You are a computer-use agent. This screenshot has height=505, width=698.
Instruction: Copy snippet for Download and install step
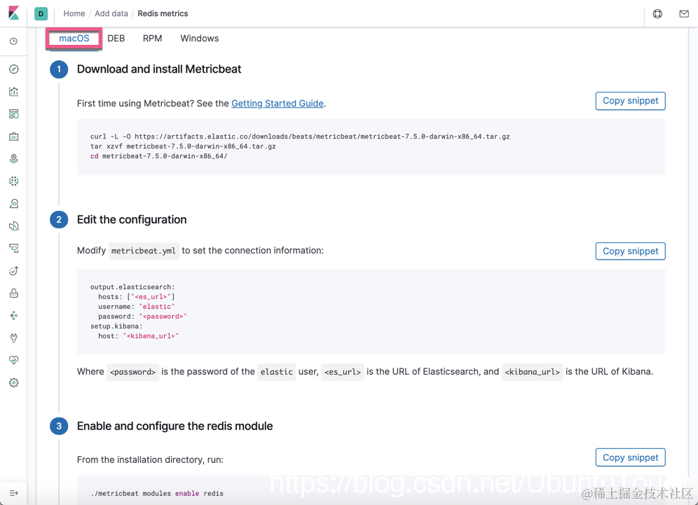pyautogui.click(x=630, y=101)
